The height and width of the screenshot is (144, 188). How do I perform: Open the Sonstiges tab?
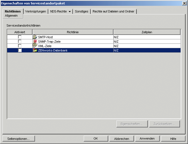point(82,11)
